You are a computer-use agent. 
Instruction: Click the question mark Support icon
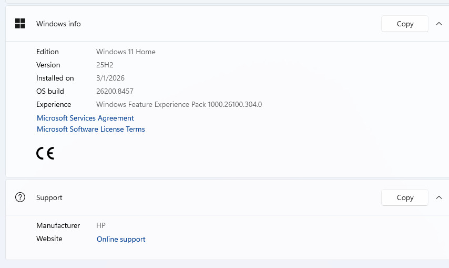[20, 197]
